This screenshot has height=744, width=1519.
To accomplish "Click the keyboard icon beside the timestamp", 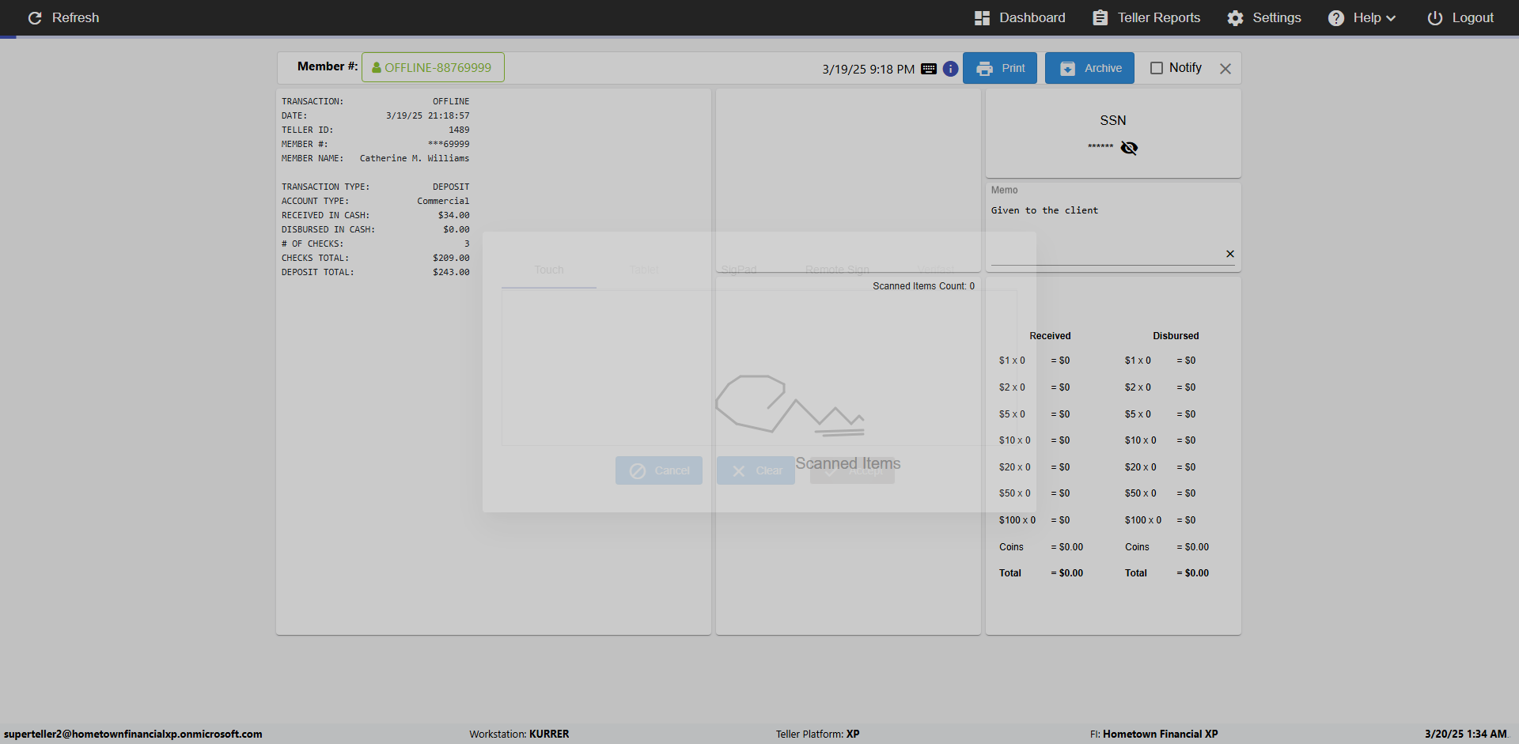I will (x=929, y=69).
